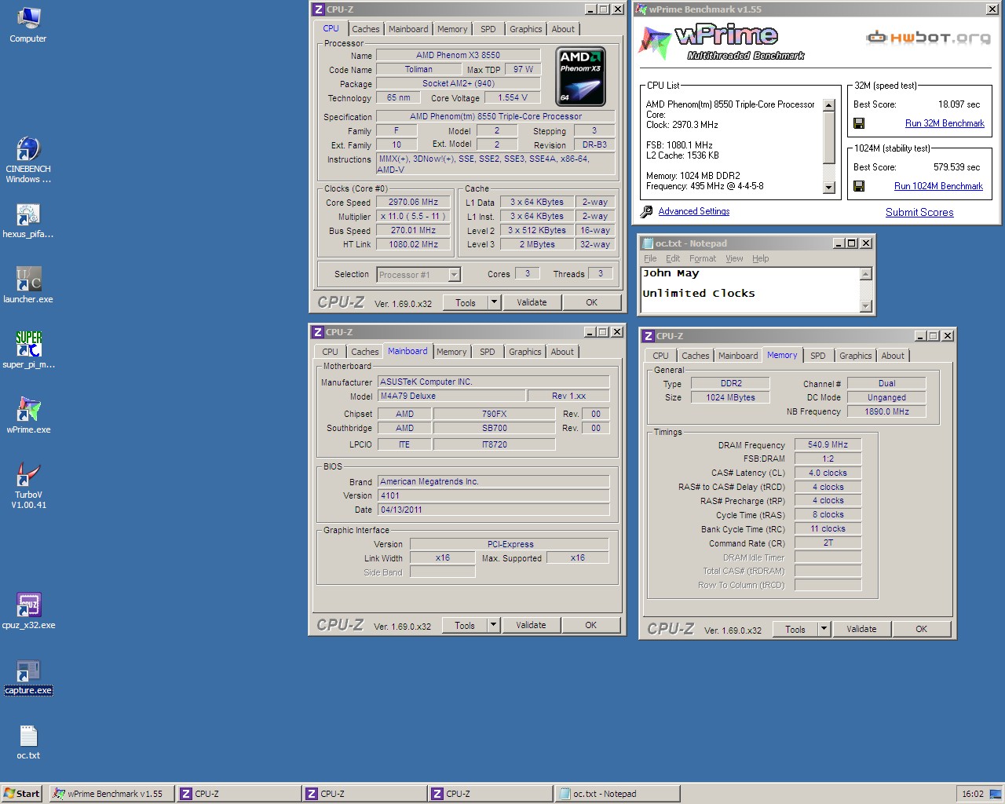Select TurboV V1.00.41 desktop icon

click(x=28, y=485)
